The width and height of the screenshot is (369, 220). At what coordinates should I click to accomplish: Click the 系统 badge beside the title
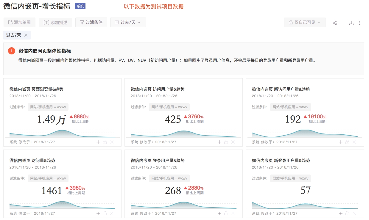[x=80, y=6]
